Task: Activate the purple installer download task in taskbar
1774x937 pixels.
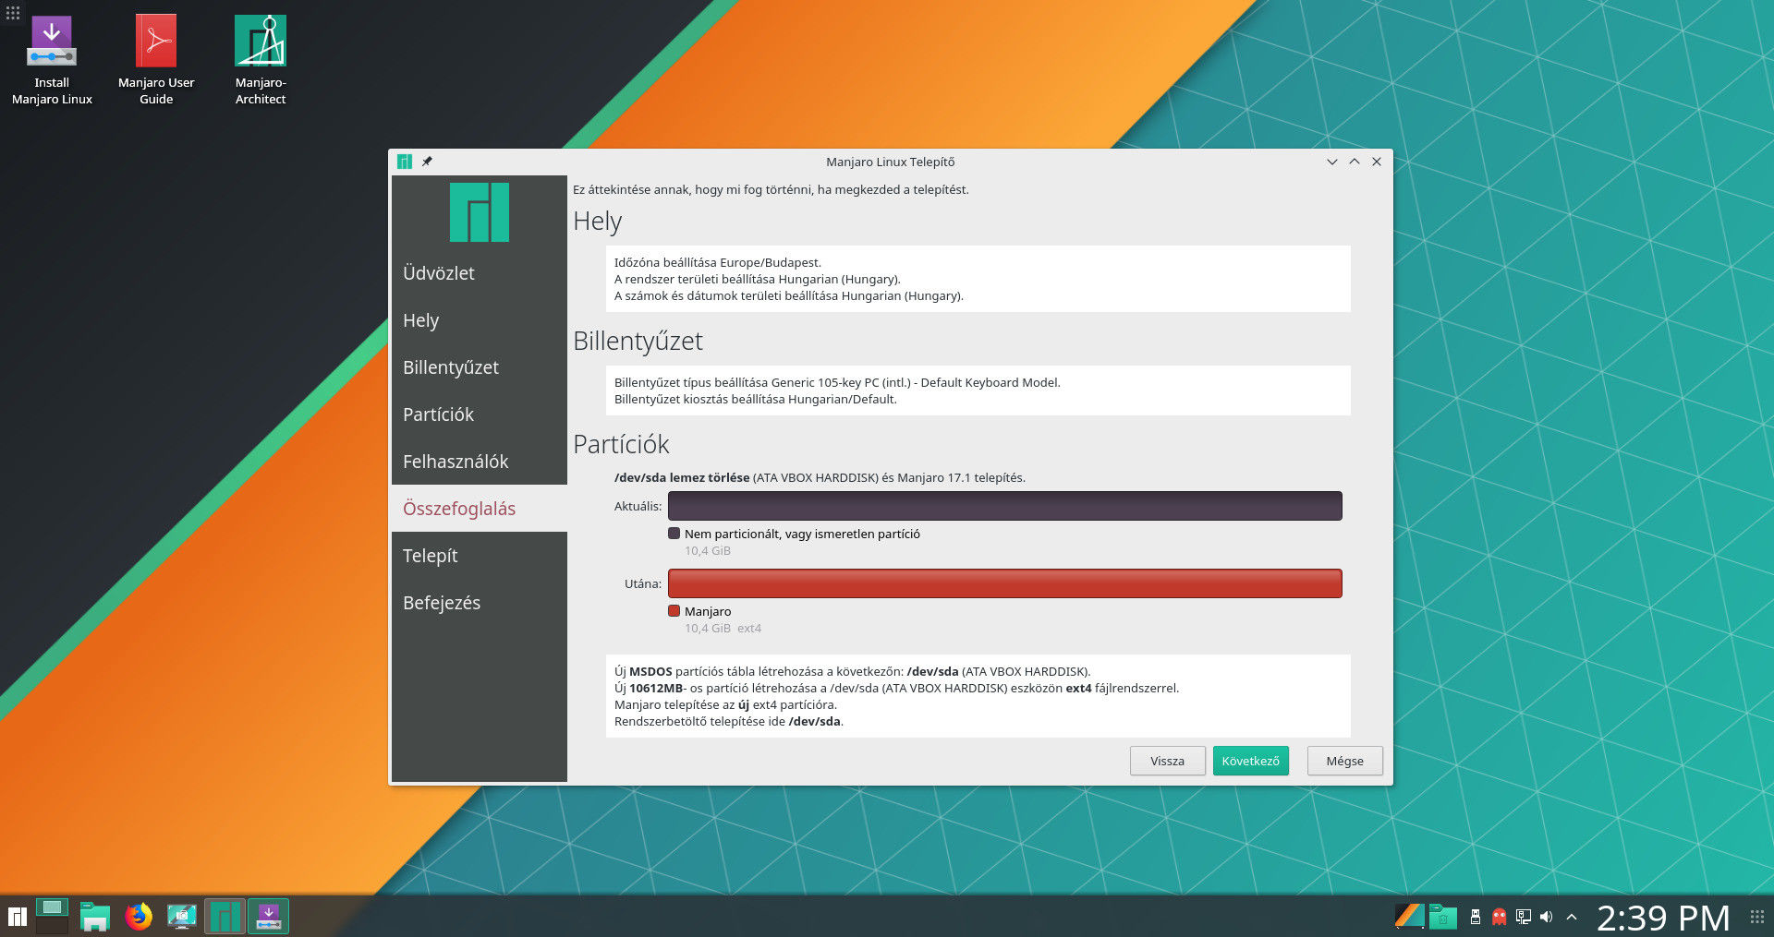Action: click(268, 917)
